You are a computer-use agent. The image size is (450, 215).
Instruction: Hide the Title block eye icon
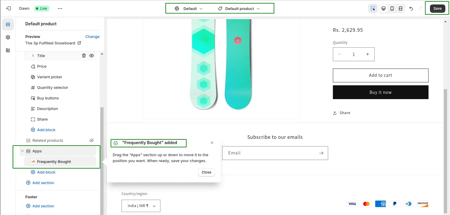(92, 56)
